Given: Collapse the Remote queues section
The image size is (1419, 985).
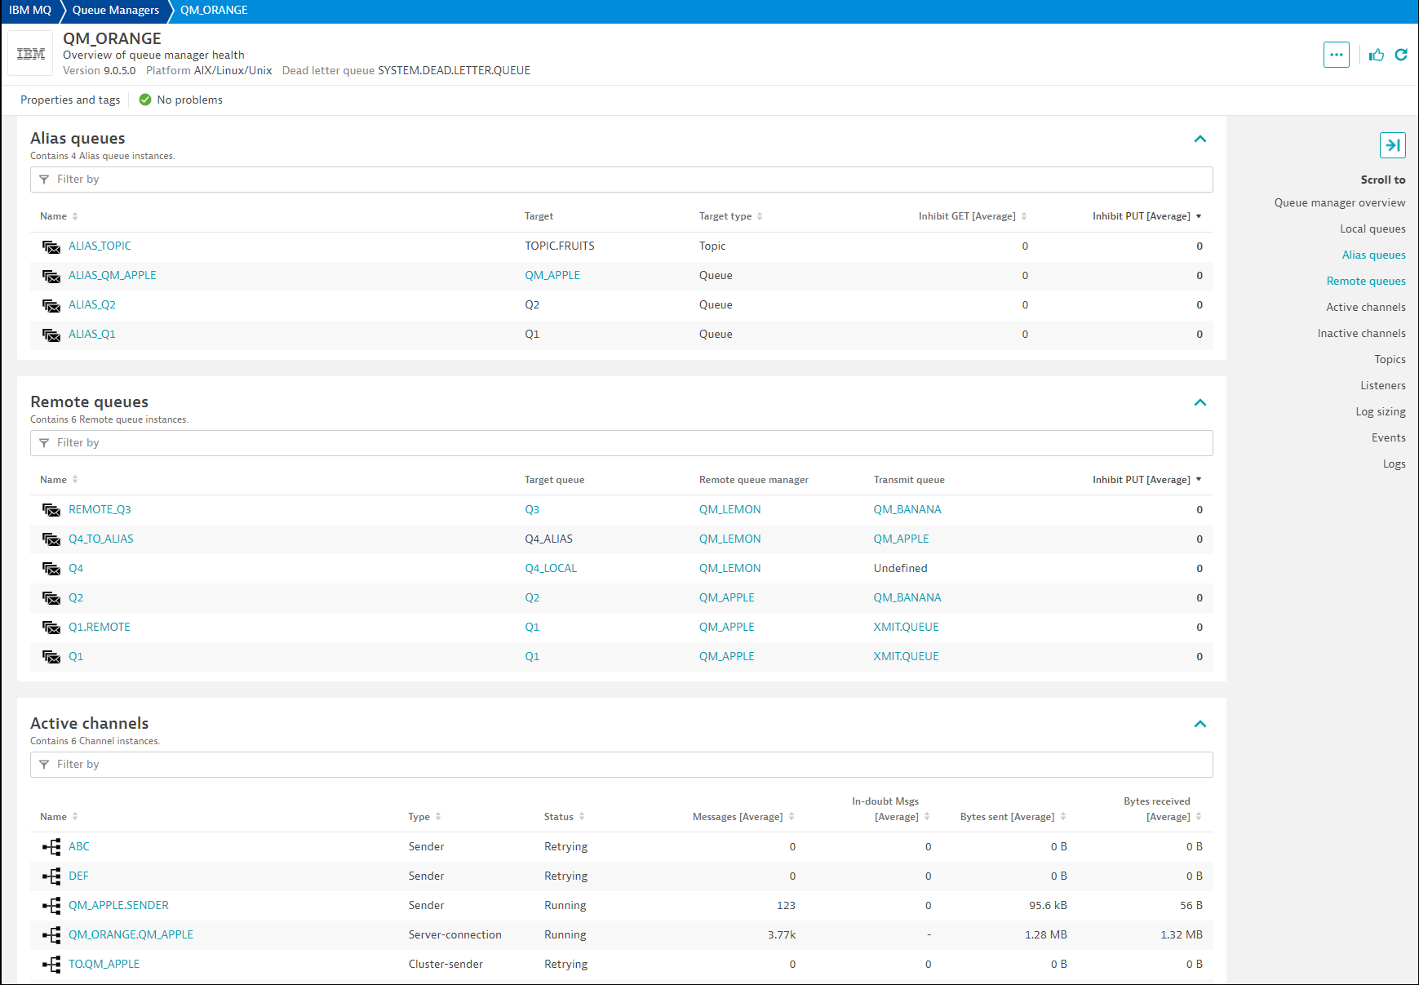Looking at the screenshot, I should click(1199, 402).
